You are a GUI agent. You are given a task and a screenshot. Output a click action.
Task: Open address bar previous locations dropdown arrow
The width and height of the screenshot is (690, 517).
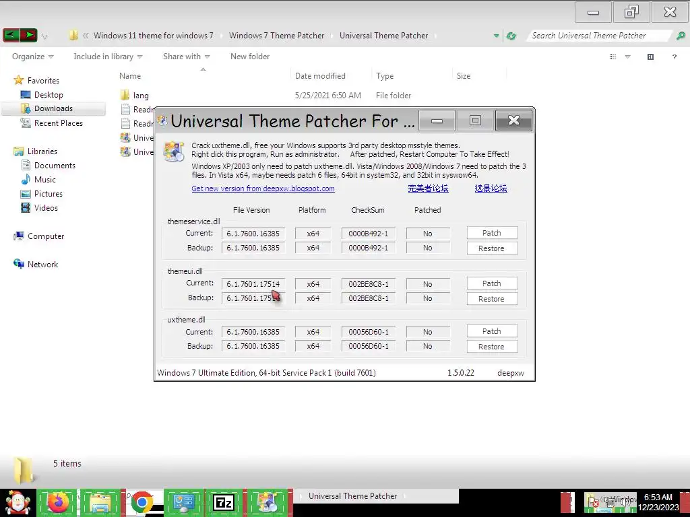coord(497,36)
